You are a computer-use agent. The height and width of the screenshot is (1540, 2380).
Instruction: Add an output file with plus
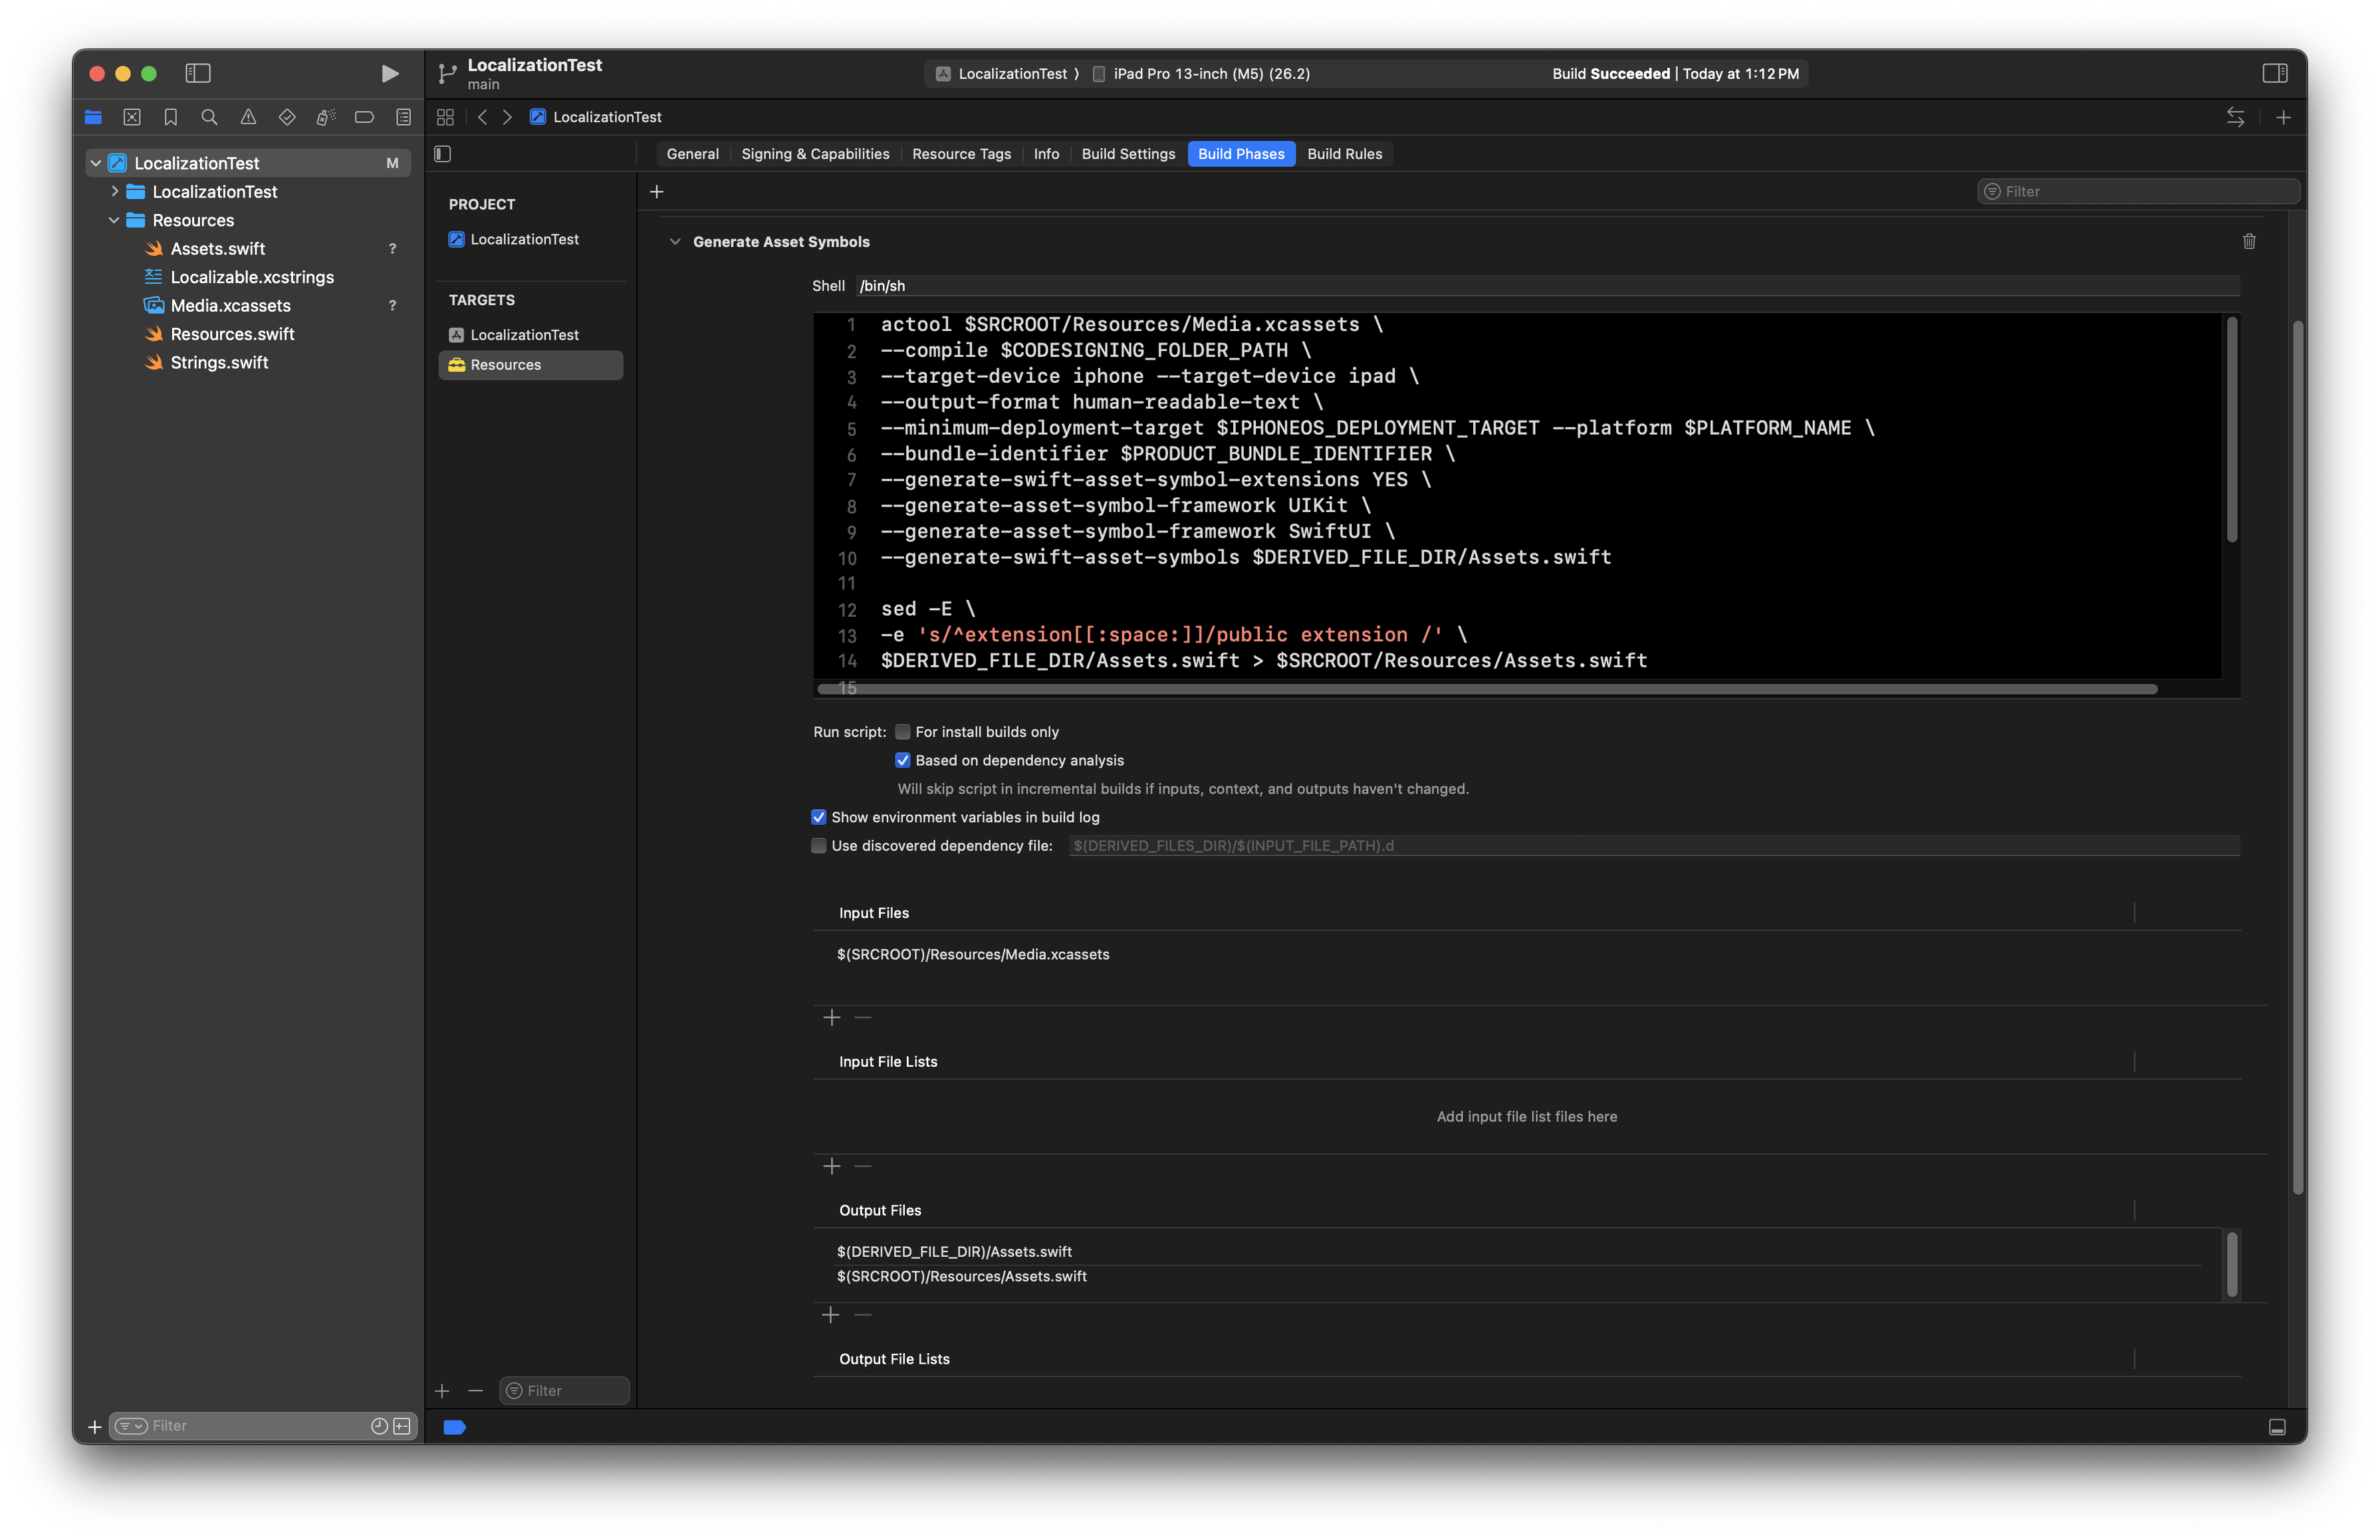(x=831, y=1314)
